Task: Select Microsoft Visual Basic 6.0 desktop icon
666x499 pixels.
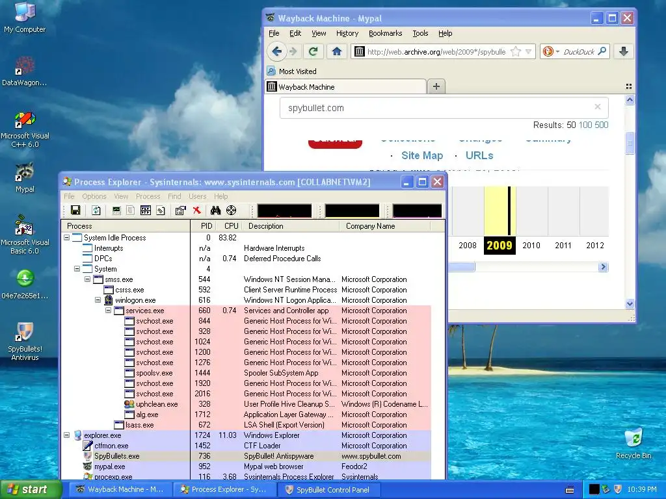Action: (x=25, y=235)
